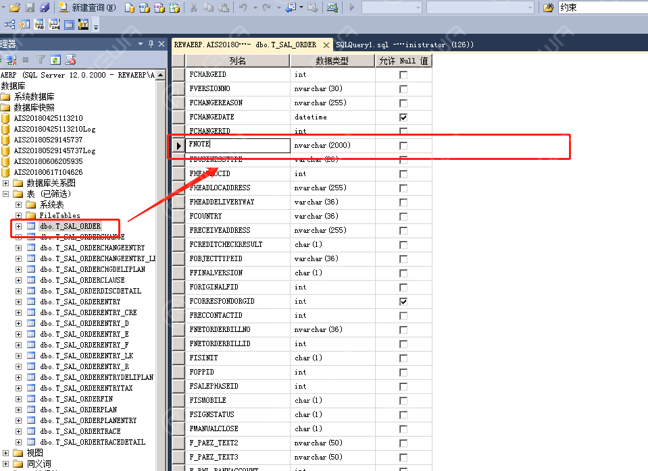
Task: Open file with the folder icon
Action: (x=15, y=7)
